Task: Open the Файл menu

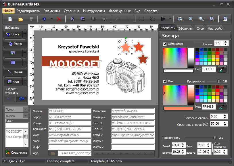Action: [9, 11]
